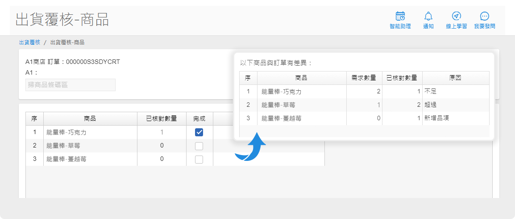Click the 出貨覆核 breadcrumb link
Viewport: 515px width, 219px height.
(29, 42)
